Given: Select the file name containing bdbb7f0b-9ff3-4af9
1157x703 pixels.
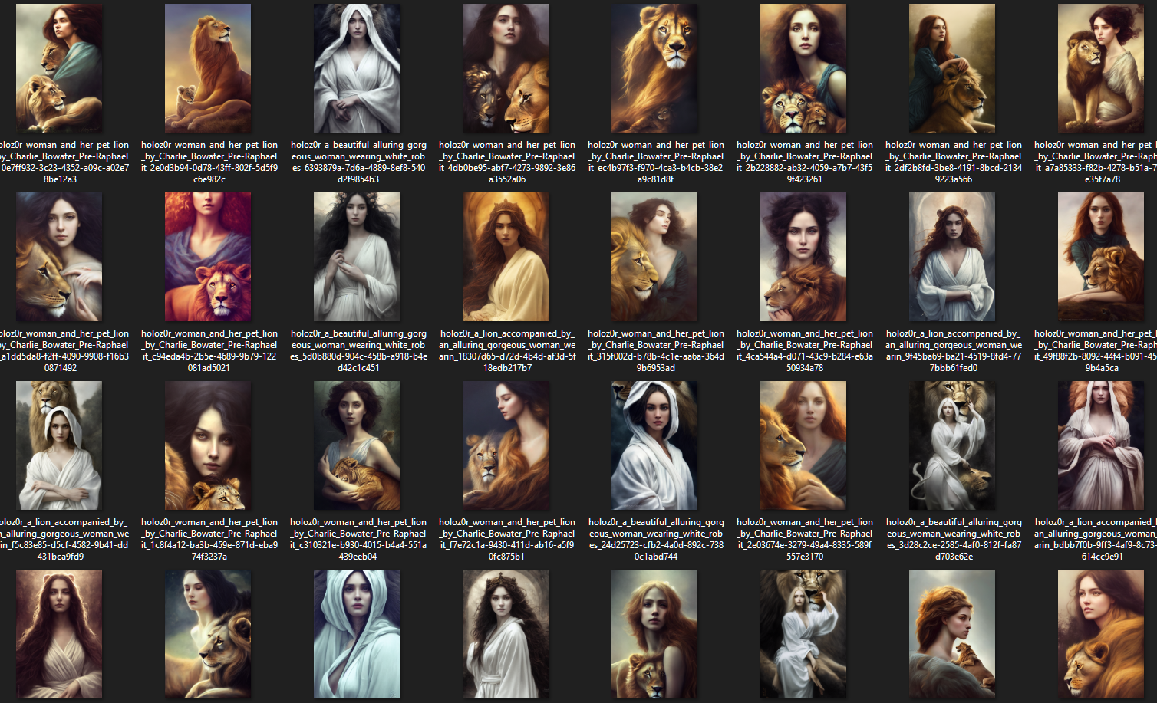Looking at the screenshot, I should (1096, 539).
